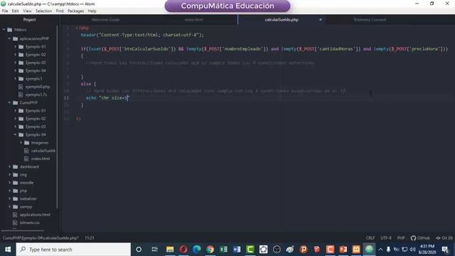Click the GitHub octocat icon in status bar

(413, 238)
